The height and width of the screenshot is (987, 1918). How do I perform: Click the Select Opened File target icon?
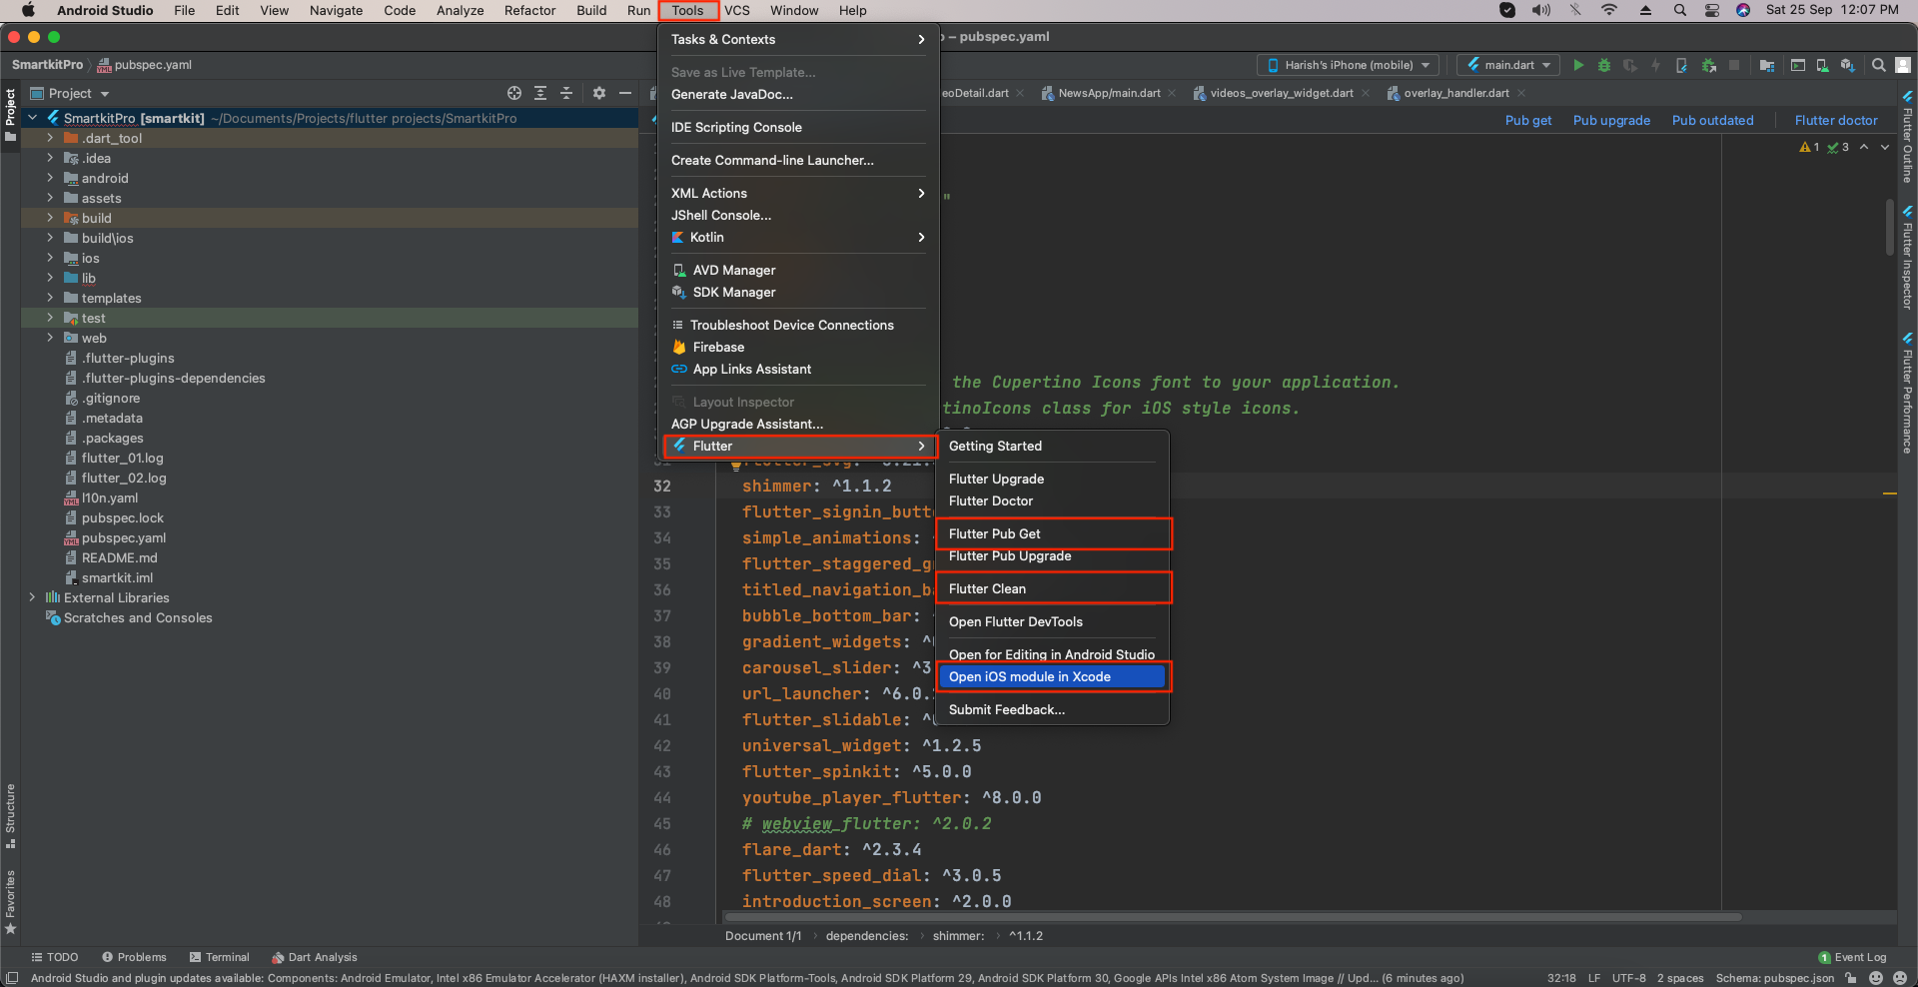click(x=514, y=93)
